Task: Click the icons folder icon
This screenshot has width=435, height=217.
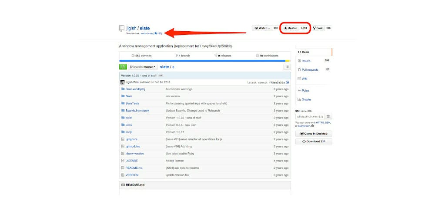Action: 123,125
